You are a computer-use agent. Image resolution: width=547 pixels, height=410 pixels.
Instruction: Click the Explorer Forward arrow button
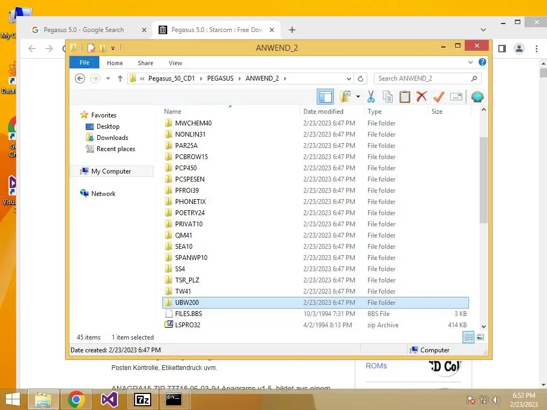(95, 78)
